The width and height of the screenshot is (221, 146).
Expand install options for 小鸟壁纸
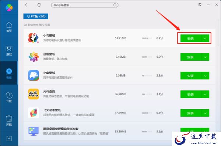point(205,38)
